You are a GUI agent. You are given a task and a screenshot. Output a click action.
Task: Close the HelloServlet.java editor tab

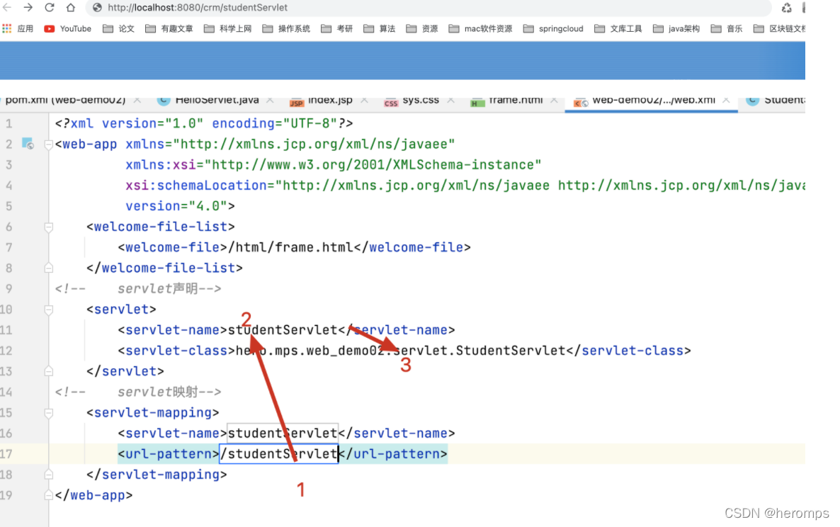tap(270, 100)
